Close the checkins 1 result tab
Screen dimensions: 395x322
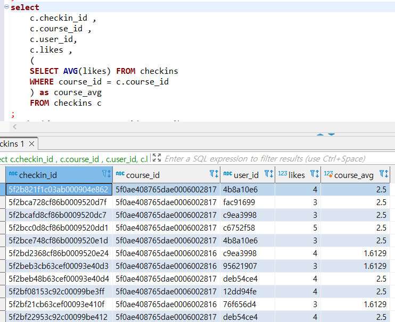pyautogui.click(x=32, y=144)
